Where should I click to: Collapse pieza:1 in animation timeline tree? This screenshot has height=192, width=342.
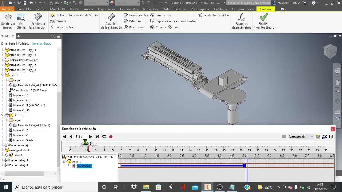64,162
